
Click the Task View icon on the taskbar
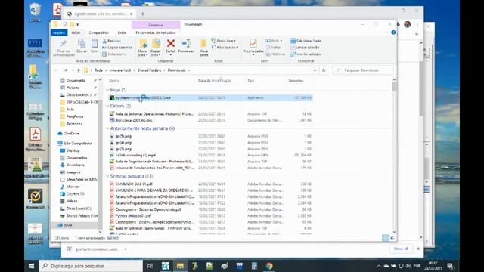150,266
